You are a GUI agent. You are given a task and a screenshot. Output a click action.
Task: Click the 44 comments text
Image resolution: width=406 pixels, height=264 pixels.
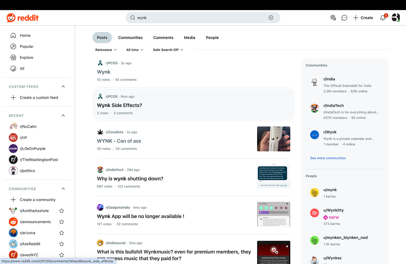click(x=126, y=80)
